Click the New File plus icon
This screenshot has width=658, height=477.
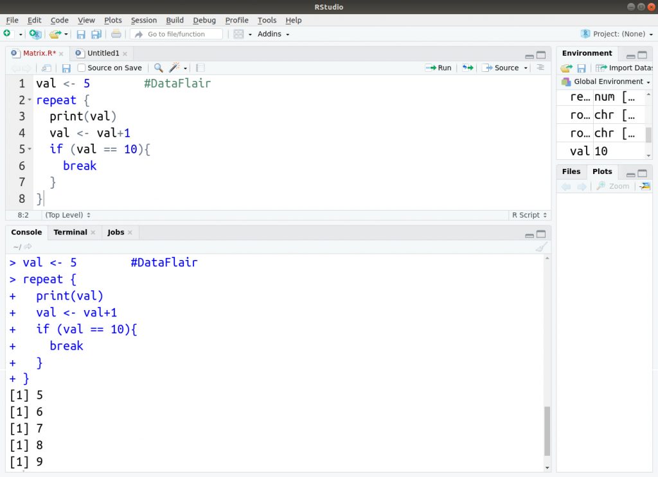[x=7, y=33]
